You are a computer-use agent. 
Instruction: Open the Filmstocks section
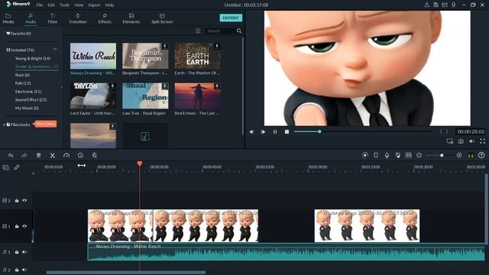click(18, 125)
